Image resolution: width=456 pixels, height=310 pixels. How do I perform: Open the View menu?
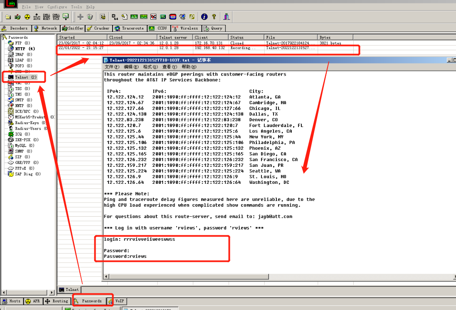(x=39, y=7)
